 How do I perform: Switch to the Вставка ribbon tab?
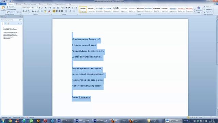pyautogui.click(x=19, y=4)
